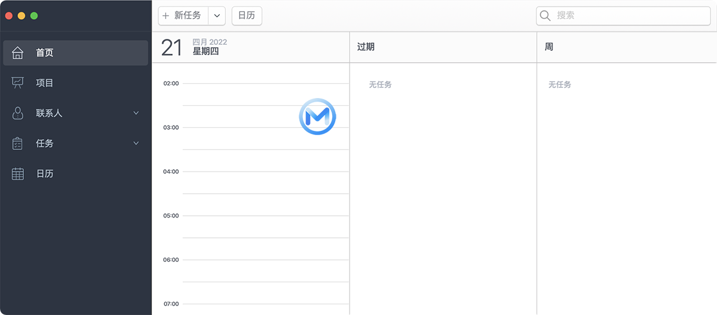Click the Contacts person icon
The width and height of the screenshot is (717, 315).
click(x=18, y=113)
